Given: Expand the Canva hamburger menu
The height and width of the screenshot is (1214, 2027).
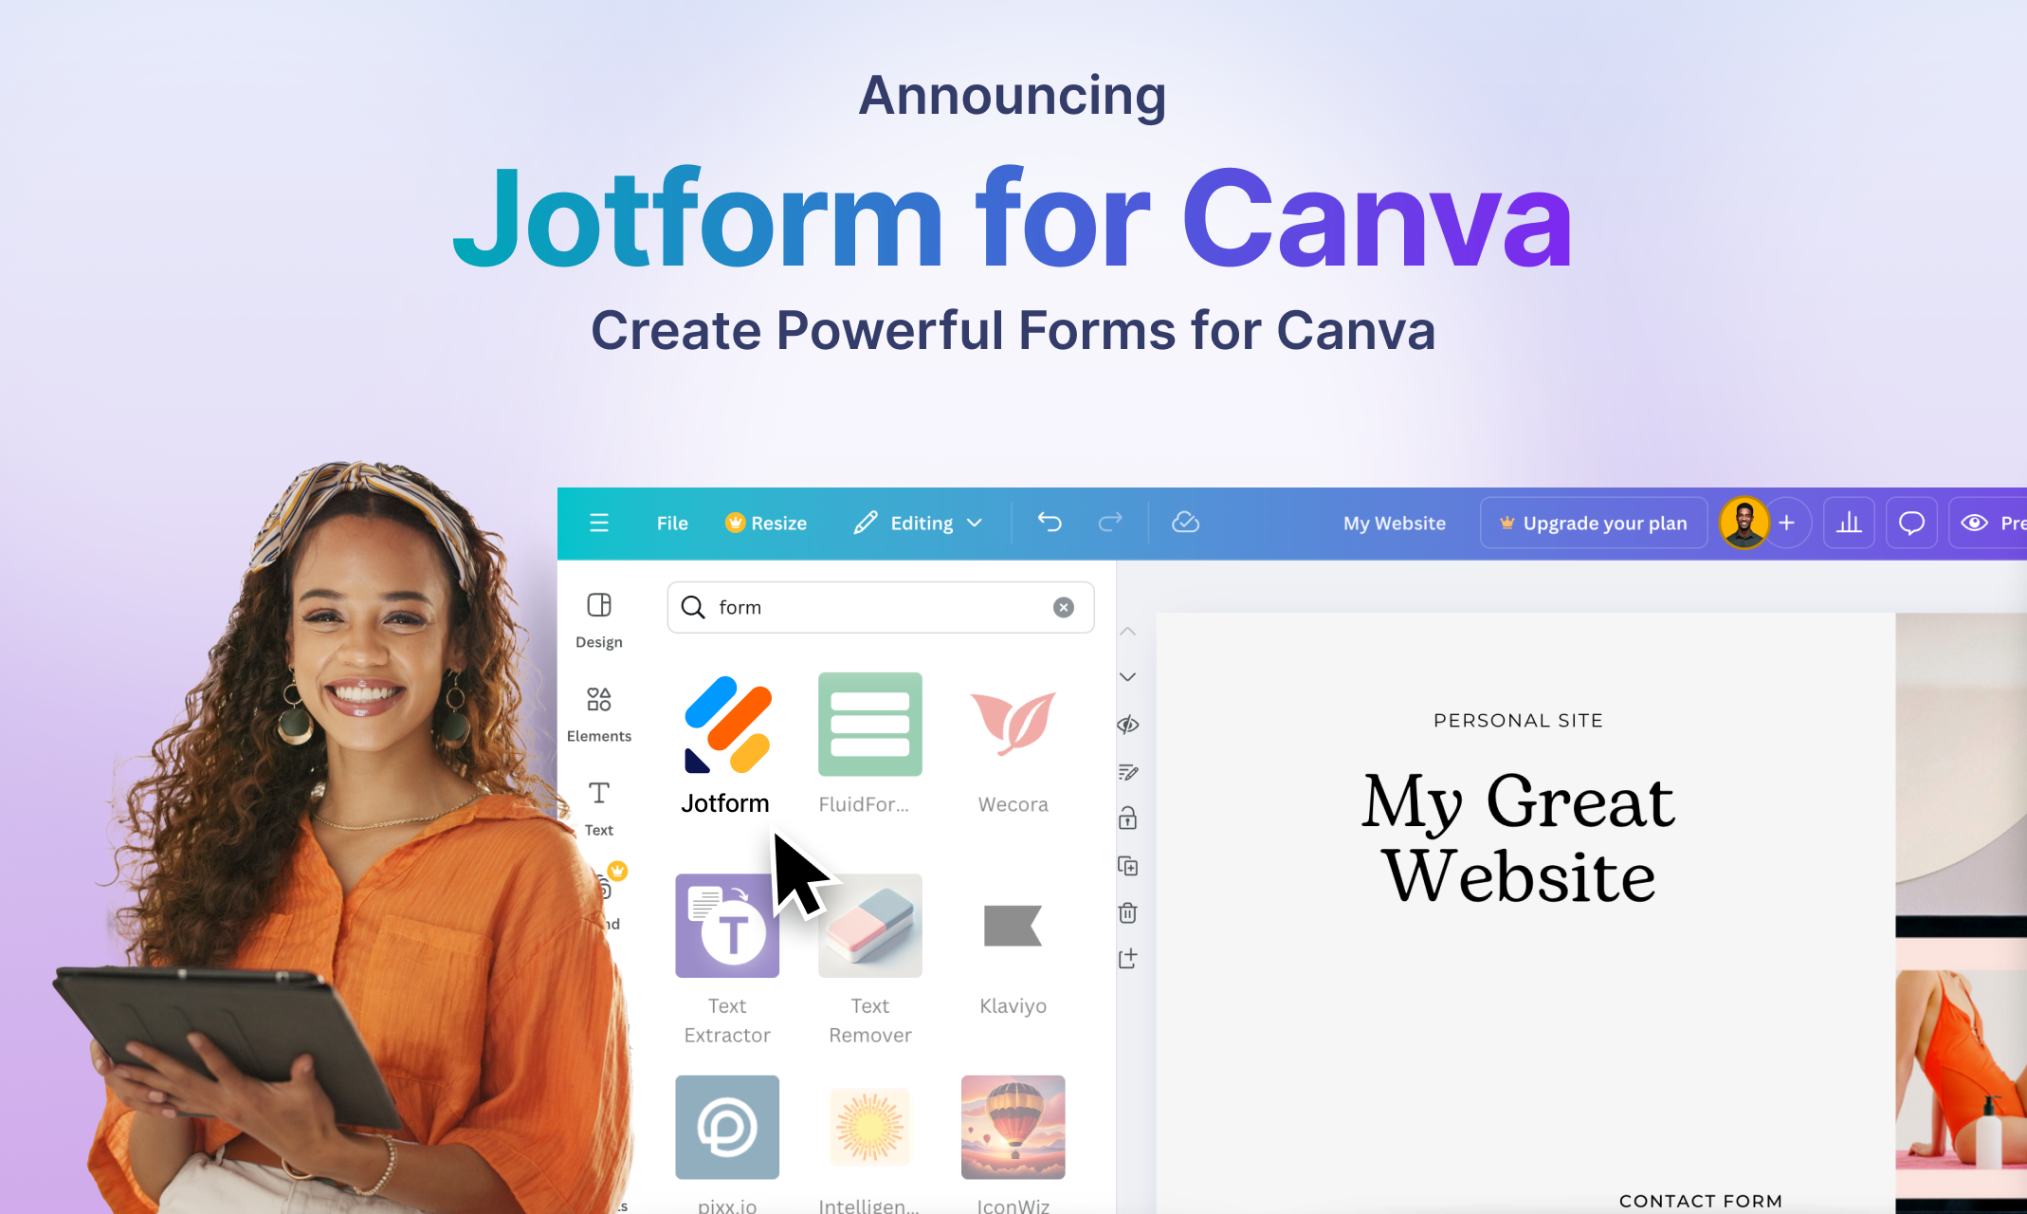Looking at the screenshot, I should pos(598,524).
